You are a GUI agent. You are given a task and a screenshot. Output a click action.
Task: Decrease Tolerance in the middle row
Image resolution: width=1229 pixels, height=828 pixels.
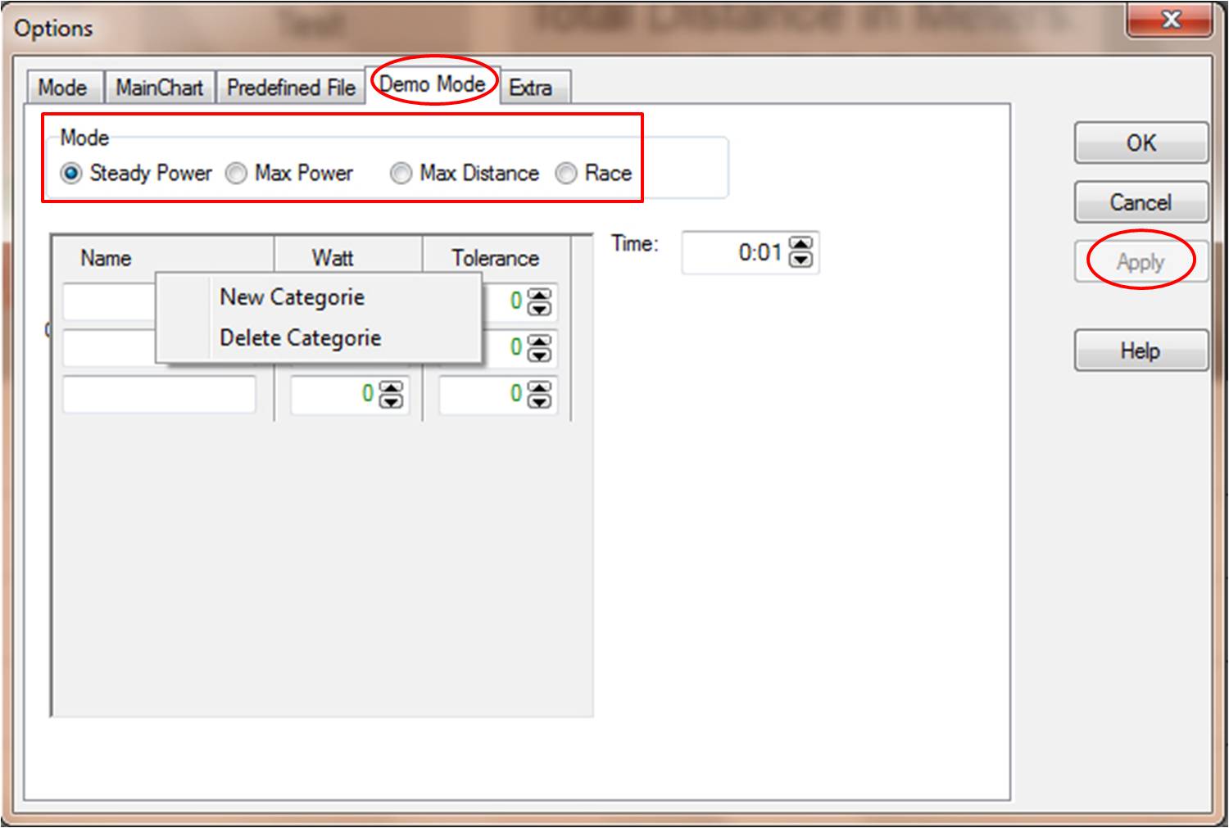[x=539, y=355]
